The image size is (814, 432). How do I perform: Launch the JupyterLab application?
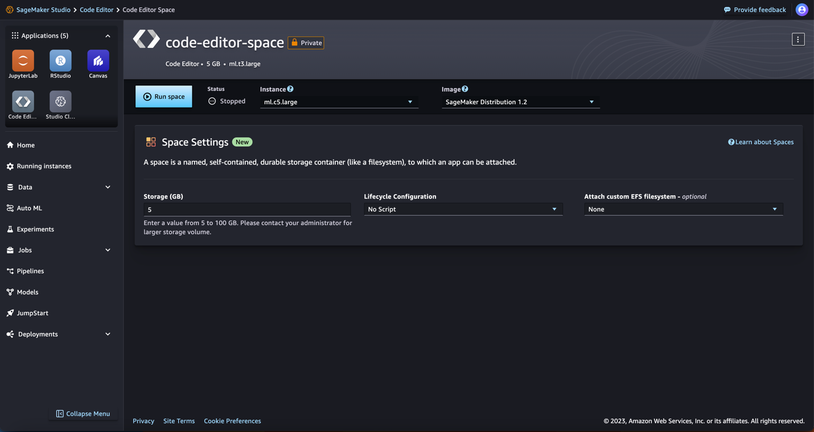point(23,61)
